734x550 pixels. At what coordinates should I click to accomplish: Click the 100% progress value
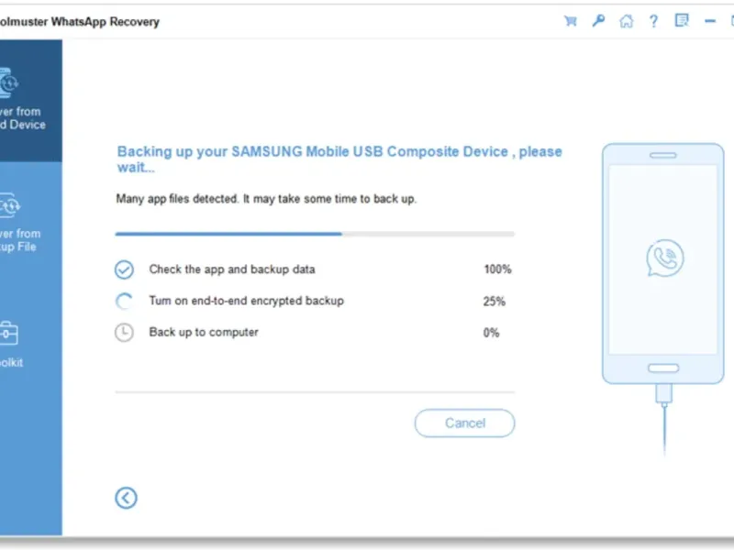497,269
